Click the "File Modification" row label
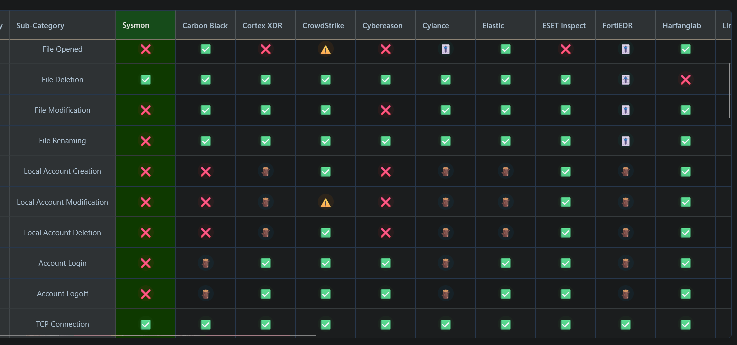This screenshot has height=345, width=737. point(63,110)
